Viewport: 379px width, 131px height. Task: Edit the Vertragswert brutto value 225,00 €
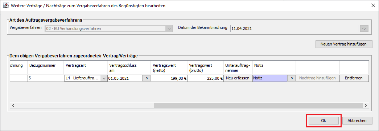pos(205,78)
